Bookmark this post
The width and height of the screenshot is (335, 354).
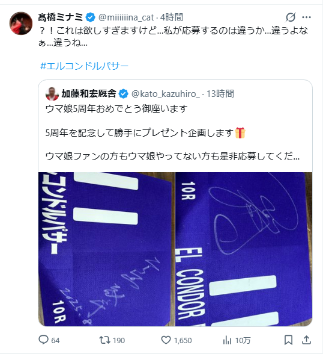pyautogui.click(x=288, y=340)
